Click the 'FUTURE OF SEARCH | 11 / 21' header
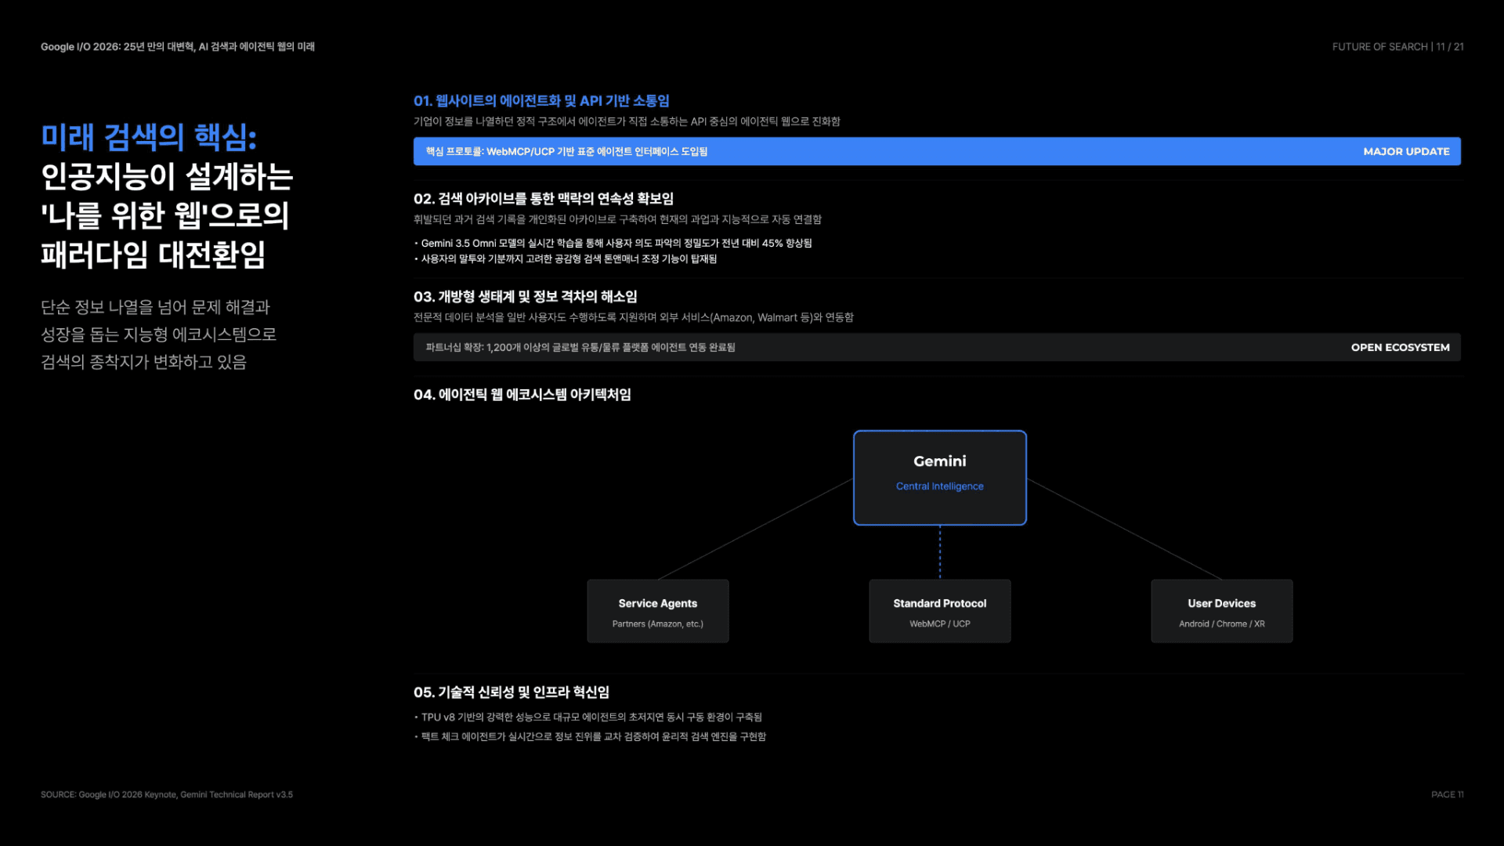The image size is (1504, 846). click(1397, 47)
